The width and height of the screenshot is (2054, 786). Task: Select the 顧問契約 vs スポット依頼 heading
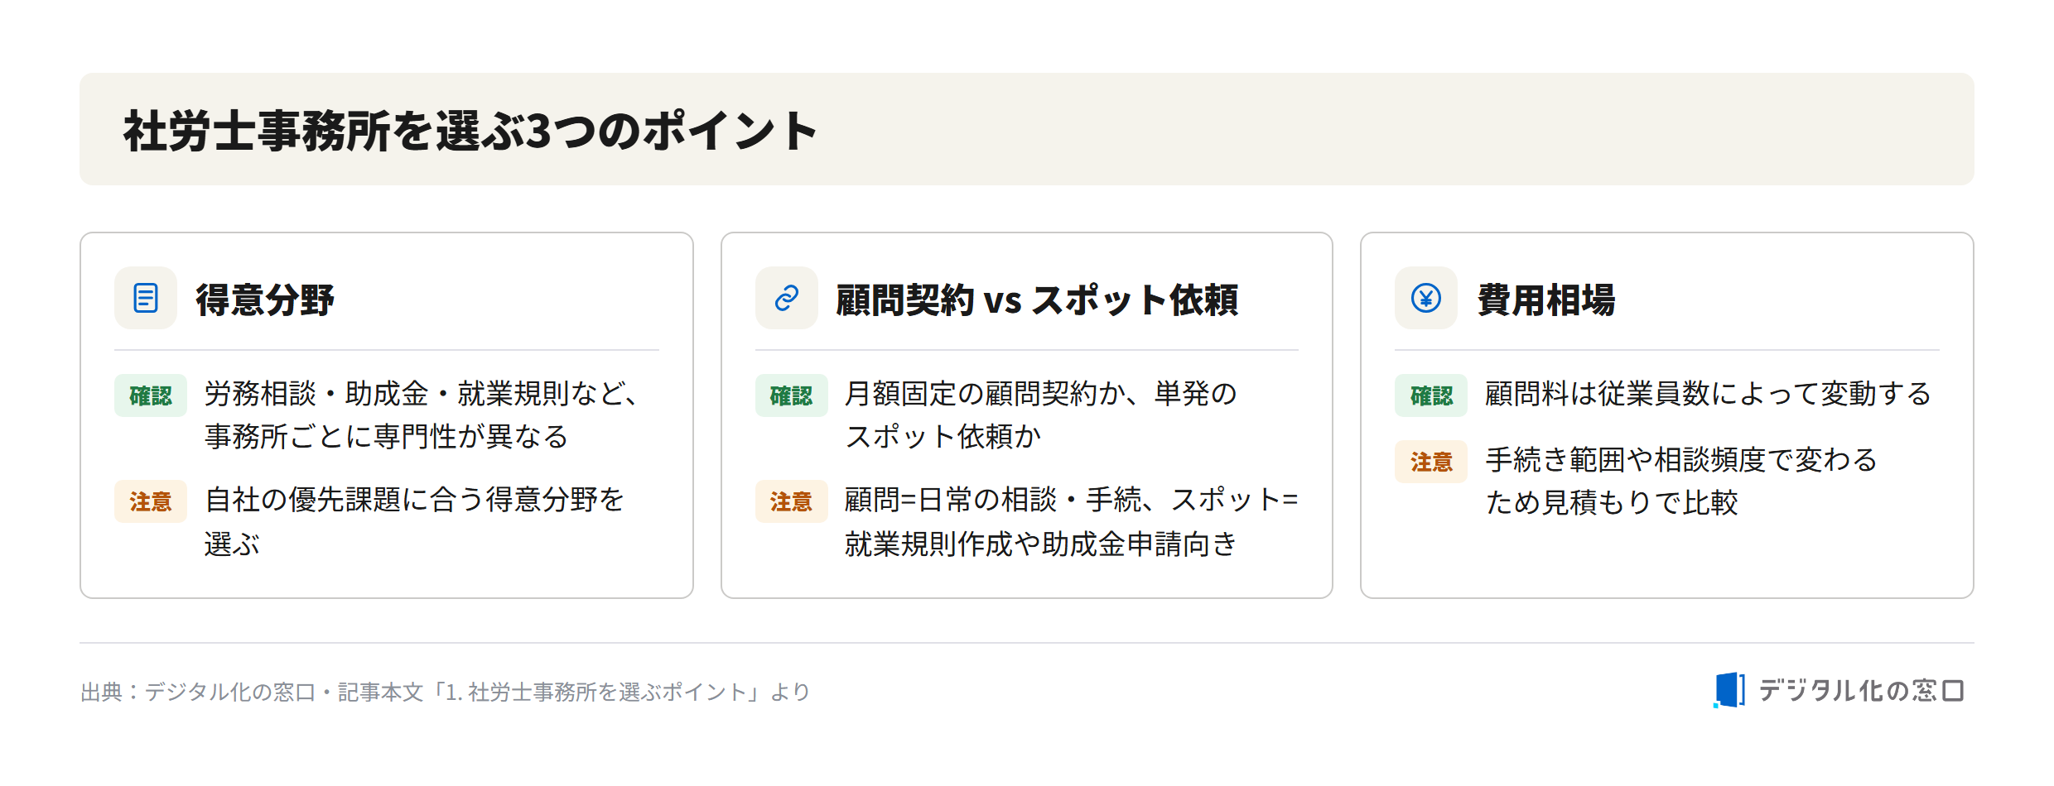tap(1037, 300)
